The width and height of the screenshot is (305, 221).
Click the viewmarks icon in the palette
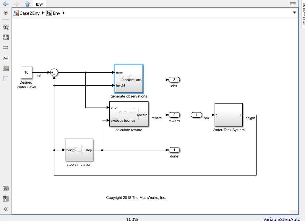coord(6,199)
